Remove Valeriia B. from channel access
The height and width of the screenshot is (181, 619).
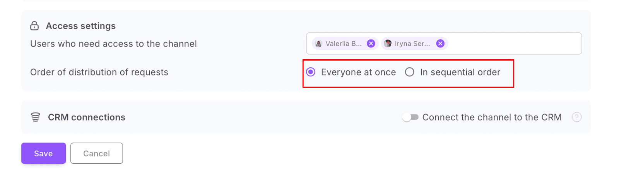coord(371,44)
